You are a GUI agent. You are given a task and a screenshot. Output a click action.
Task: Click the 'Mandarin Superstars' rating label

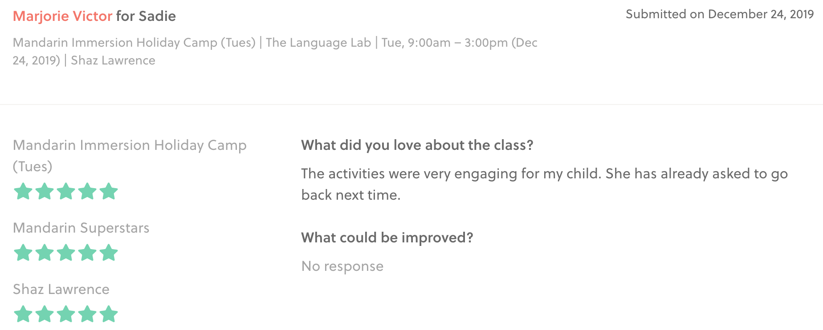pyautogui.click(x=81, y=228)
